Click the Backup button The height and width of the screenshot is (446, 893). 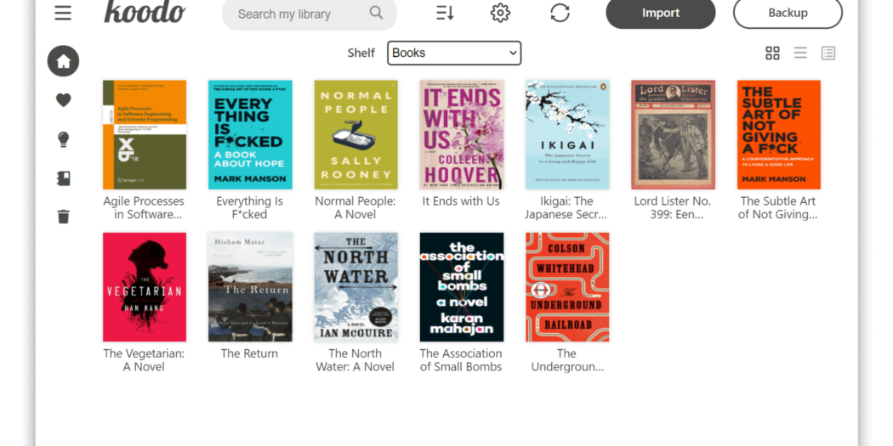[x=788, y=13]
